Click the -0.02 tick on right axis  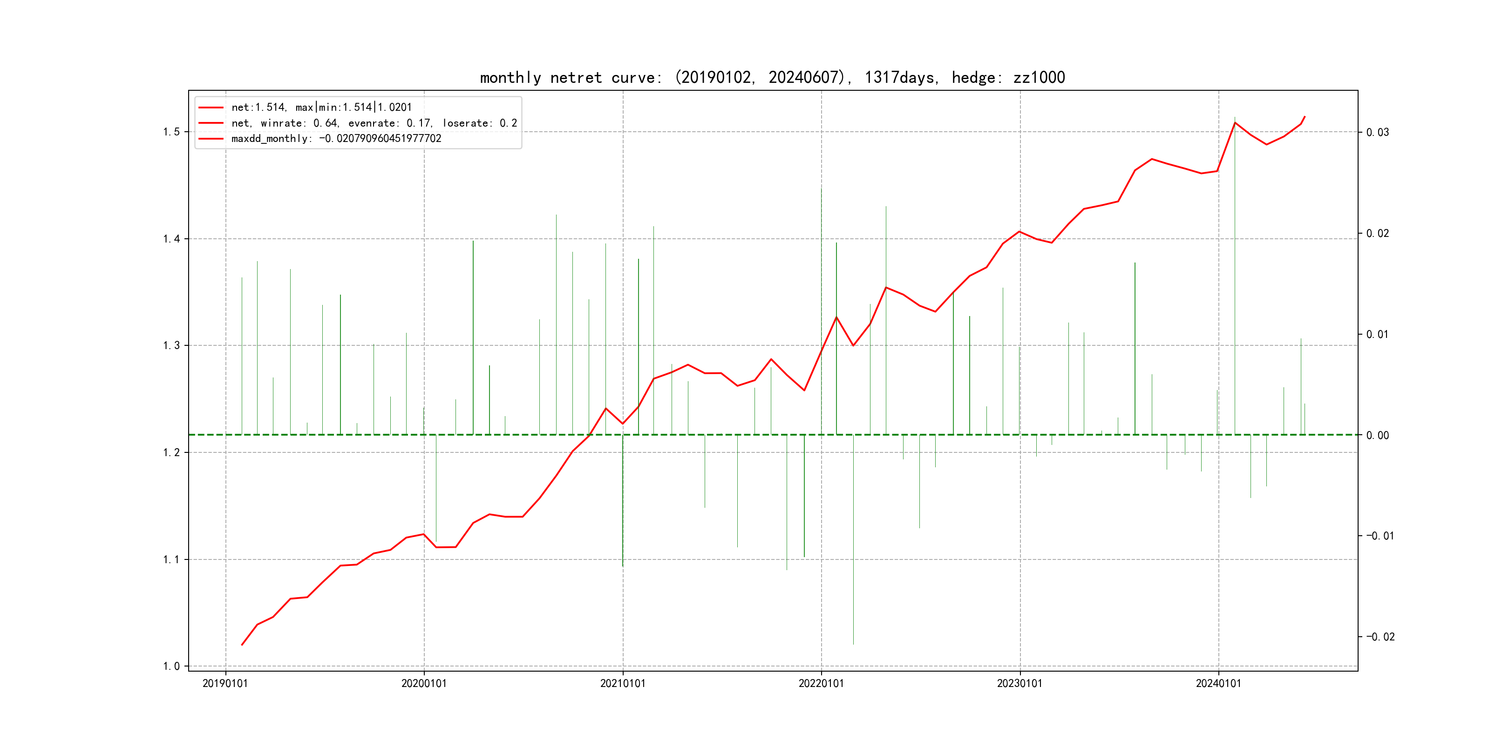(1380, 637)
